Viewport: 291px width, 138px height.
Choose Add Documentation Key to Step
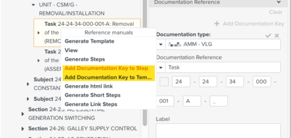(x=107, y=68)
